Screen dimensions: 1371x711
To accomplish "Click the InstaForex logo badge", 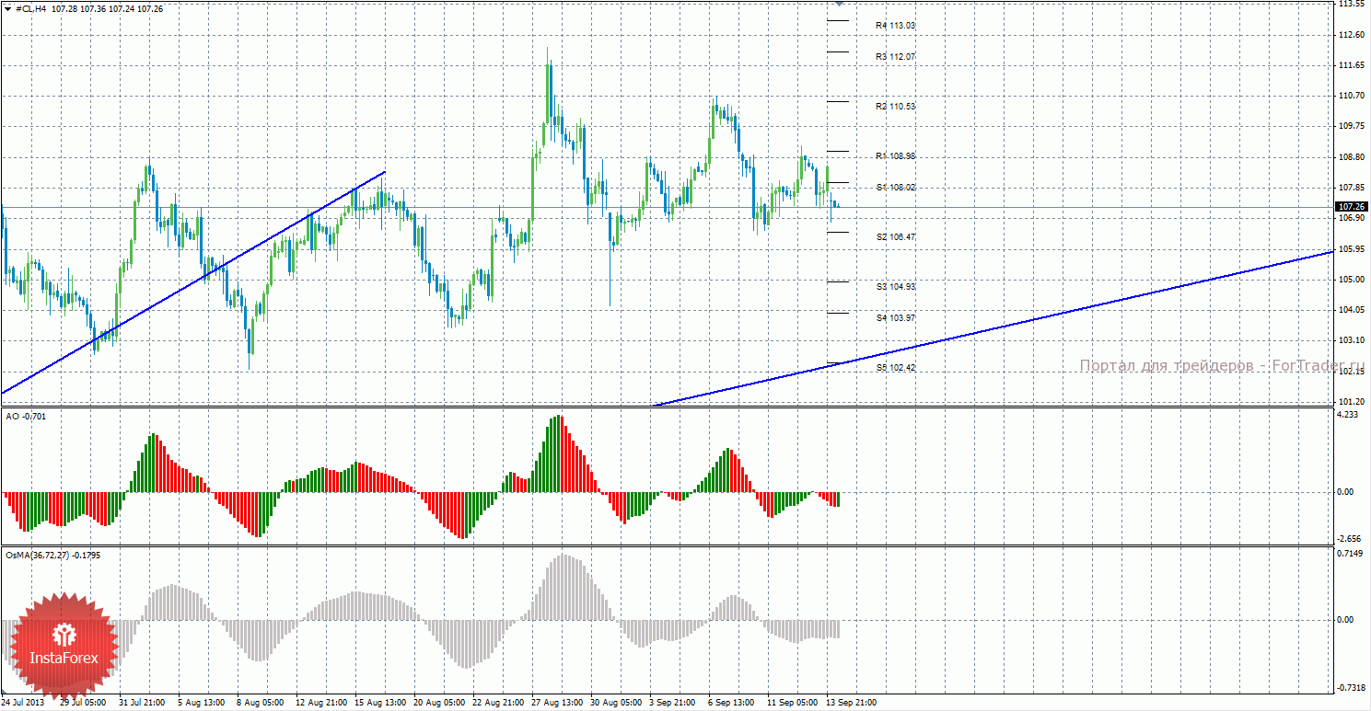I will point(64,645).
